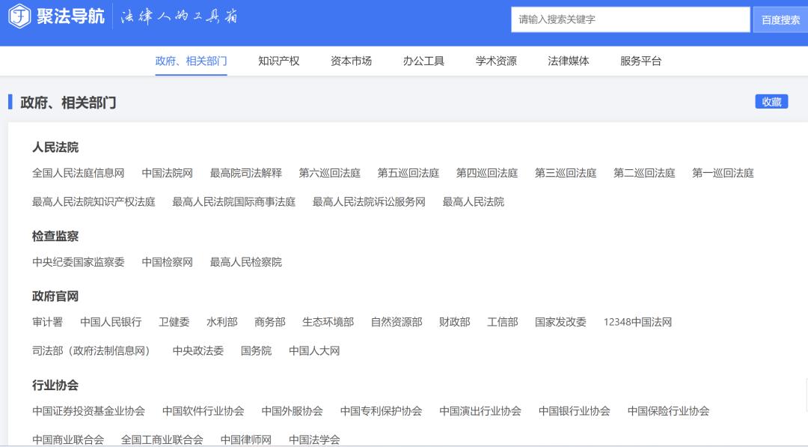Viewport: 808px width, 447px height.
Task: Open the 学术资源 section
Action: [x=497, y=61]
